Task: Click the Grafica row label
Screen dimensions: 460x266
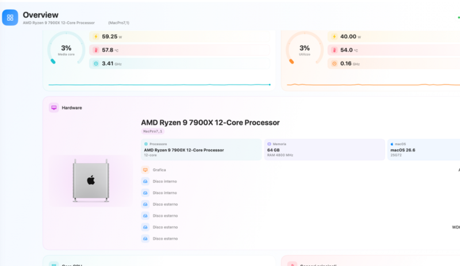Action: click(159, 170)
